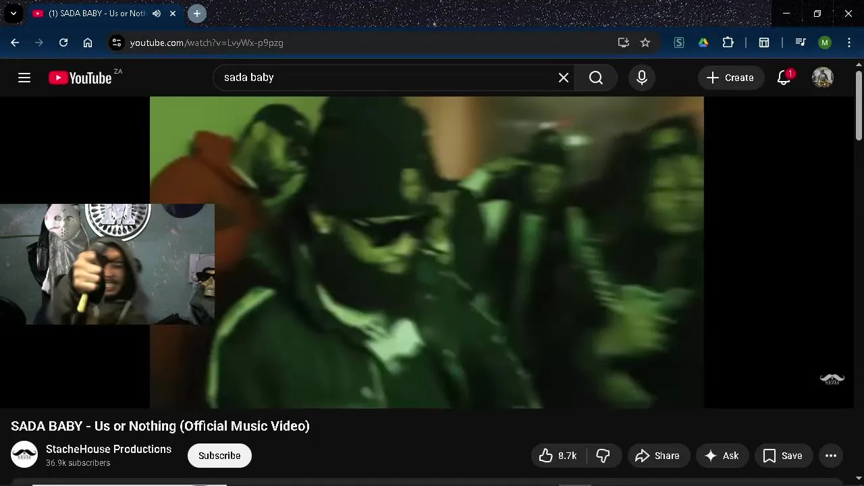Share the video
The image size is (864, 486).
click(658, 456)
